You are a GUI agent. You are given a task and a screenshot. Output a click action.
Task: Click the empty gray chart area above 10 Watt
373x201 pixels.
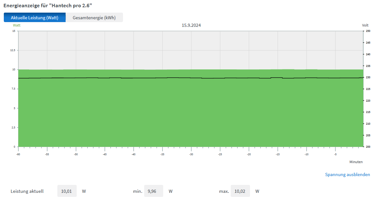[190, 50]
